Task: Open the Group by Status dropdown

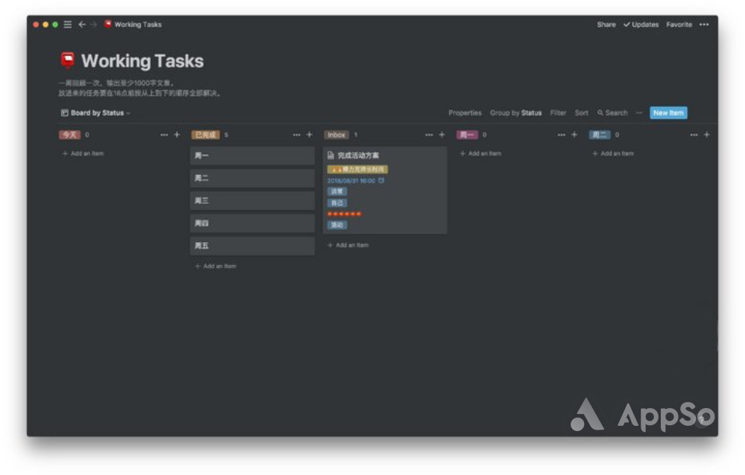Action: click(516, 113)
